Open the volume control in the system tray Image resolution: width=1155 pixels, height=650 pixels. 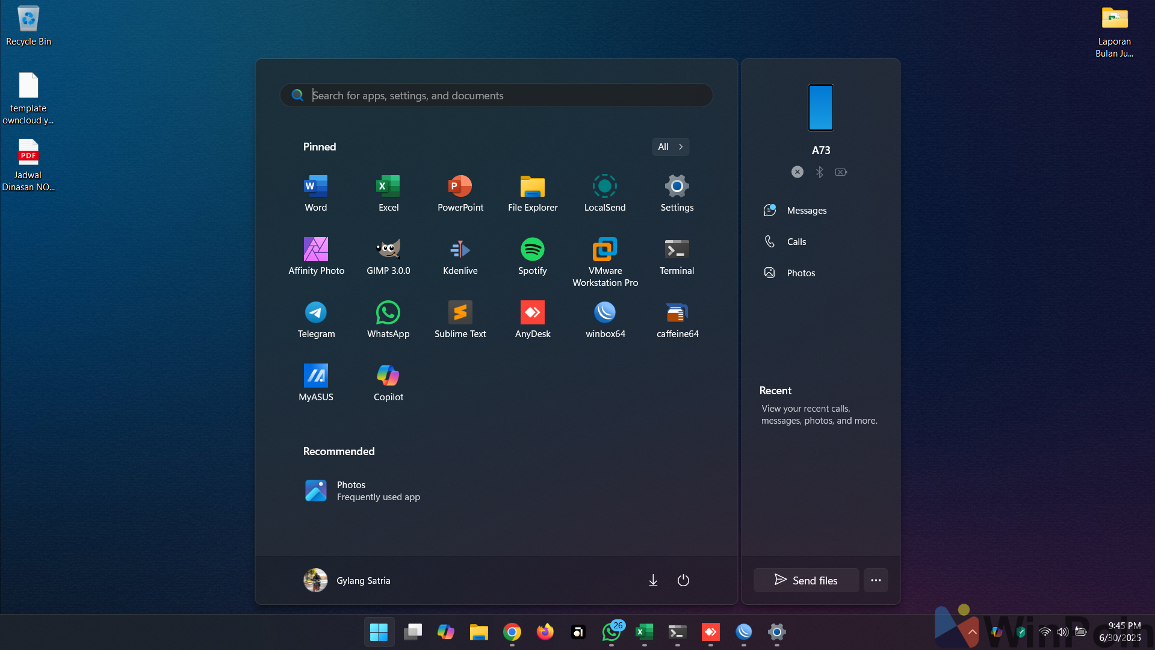click(x=1063, y=632)
